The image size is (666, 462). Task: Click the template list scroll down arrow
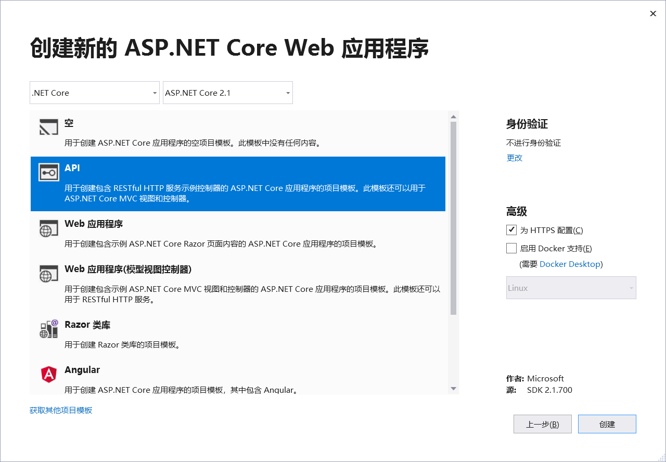453,389
